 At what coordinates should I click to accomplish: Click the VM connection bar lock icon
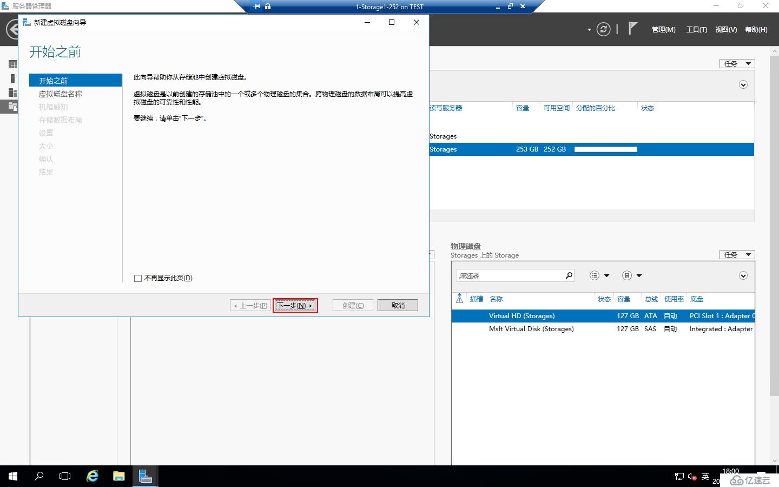tap(268, 6)
